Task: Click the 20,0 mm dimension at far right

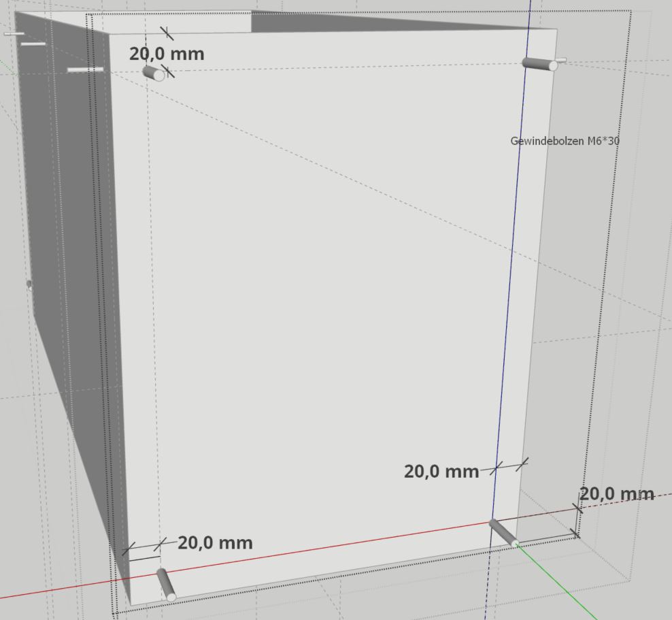Action: pyautogui.click(x=617, y=494)
